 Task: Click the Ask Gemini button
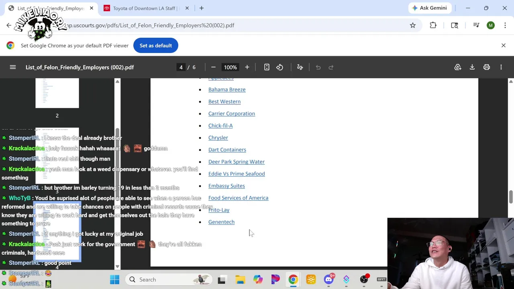[429, 8]
